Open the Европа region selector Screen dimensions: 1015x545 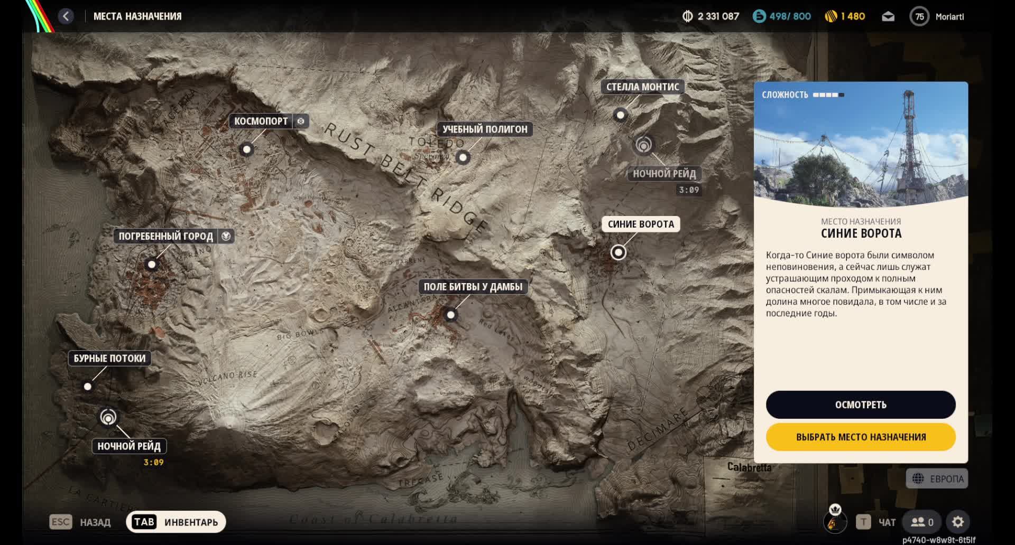[x=937, y=478]
